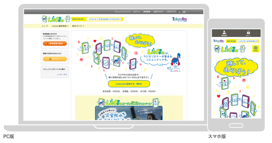The image size is (272, 143).
Task: Open コミュニティトップ in PC header
Action: [x=122, y=12]
